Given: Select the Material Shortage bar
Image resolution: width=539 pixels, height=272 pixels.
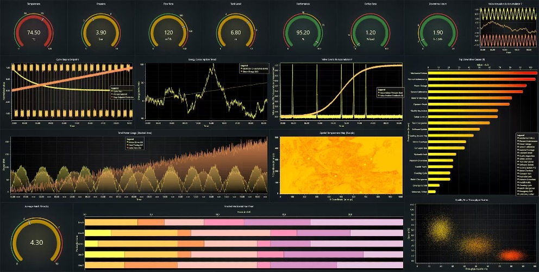Looking at the screenshot, I should [470, 98].
